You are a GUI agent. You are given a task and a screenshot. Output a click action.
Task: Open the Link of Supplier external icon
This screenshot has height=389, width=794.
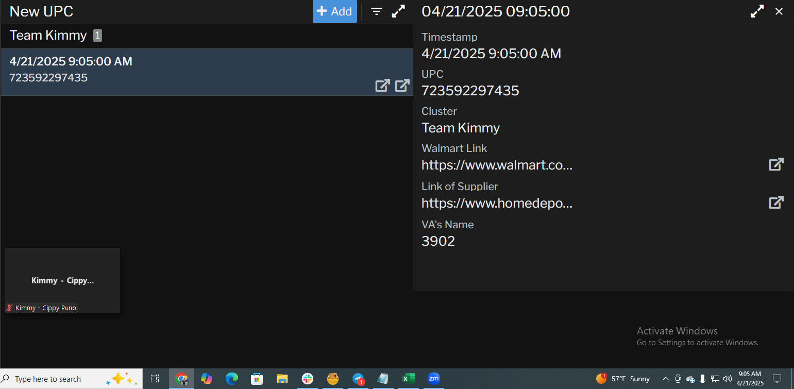click(776, 202)
